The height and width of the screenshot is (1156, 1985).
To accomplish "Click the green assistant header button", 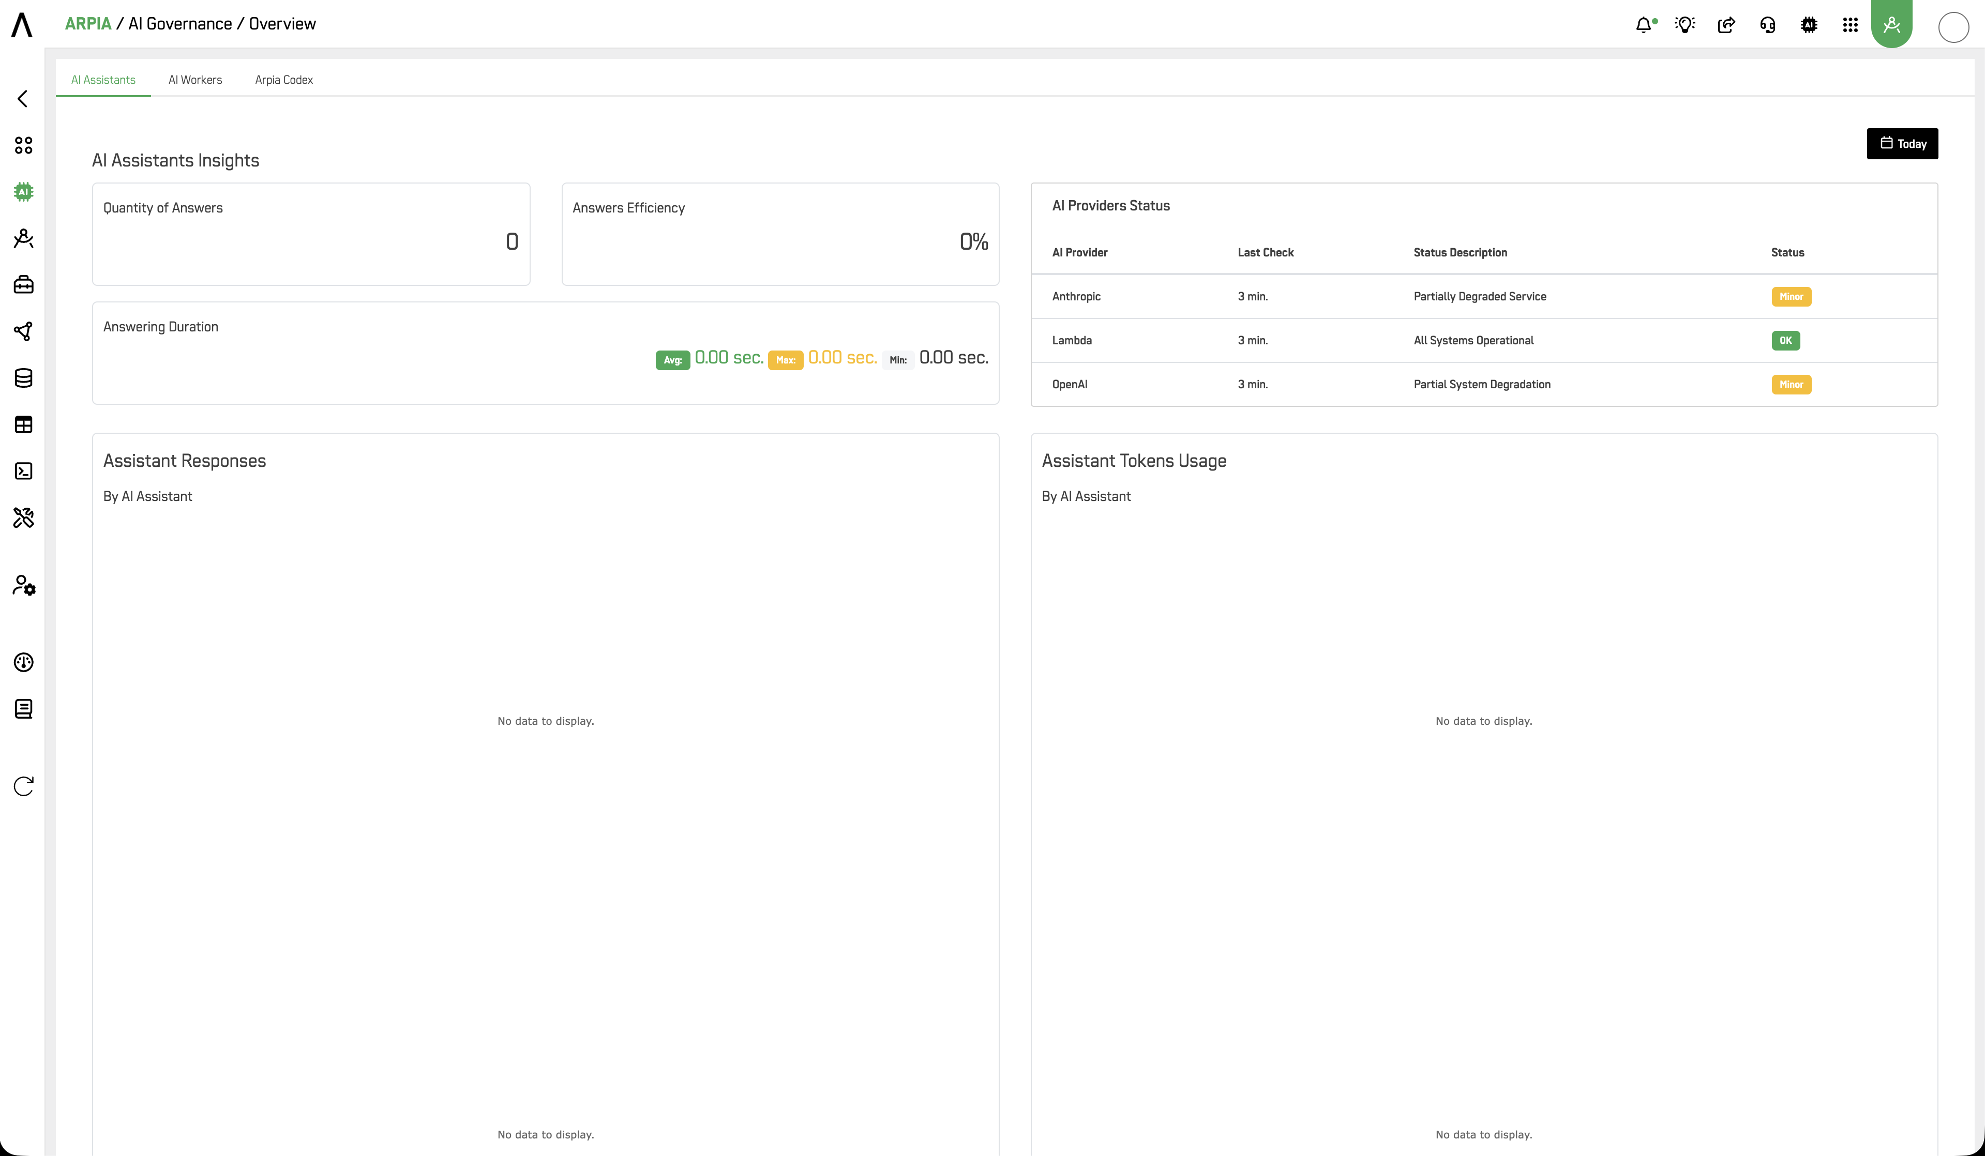I will 1891,24.
